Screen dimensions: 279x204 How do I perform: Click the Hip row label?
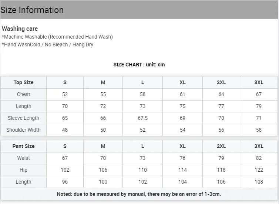click(23, 170)
